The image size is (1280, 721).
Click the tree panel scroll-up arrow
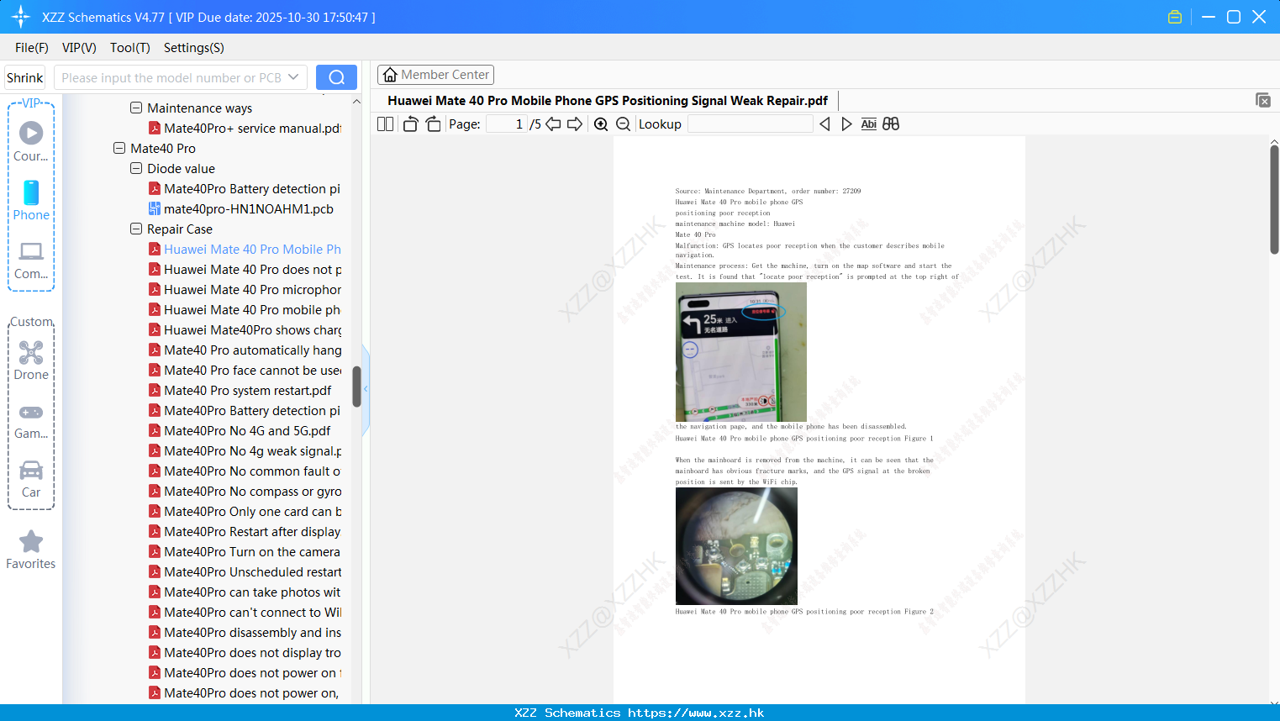coord(356,102)
